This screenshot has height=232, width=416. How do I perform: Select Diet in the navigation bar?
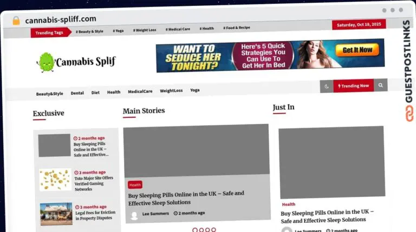coord(95,92)
